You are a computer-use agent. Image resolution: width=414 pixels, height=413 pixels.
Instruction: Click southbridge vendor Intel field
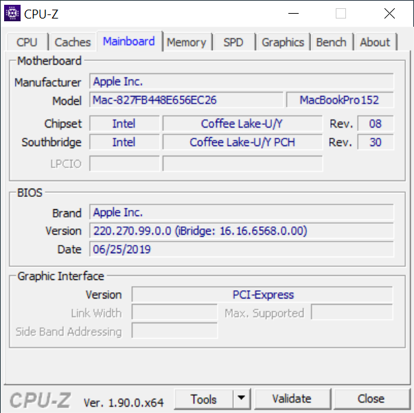click(x=124, y=142)
